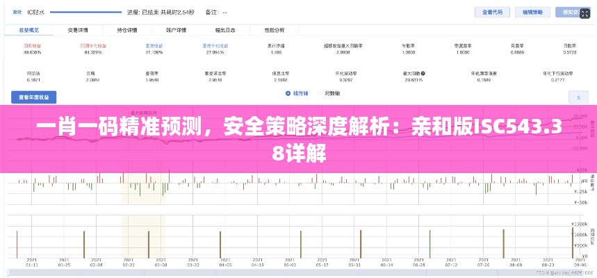
Task: Start 模拟交易 with its button
Action: pyautogui.click(x=573, y=13)
